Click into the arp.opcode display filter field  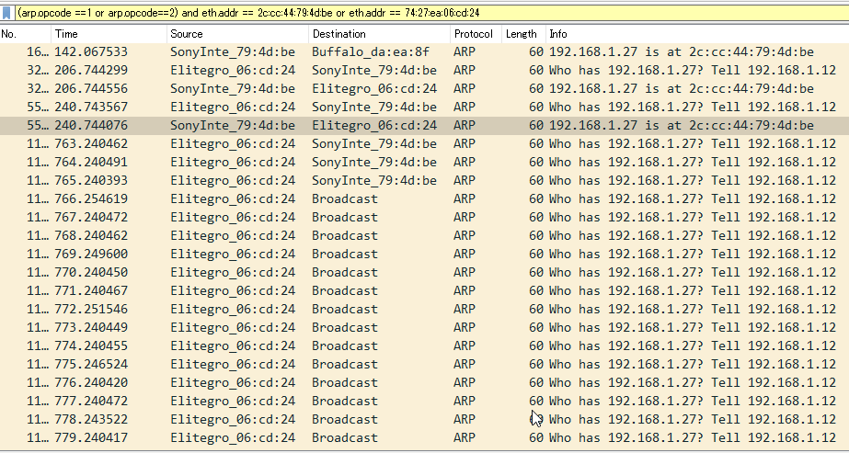click(x=431, y=13)
